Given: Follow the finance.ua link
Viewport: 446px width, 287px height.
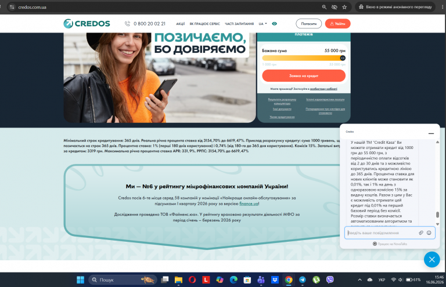Looking at the screenshot, I should [249, 204].
